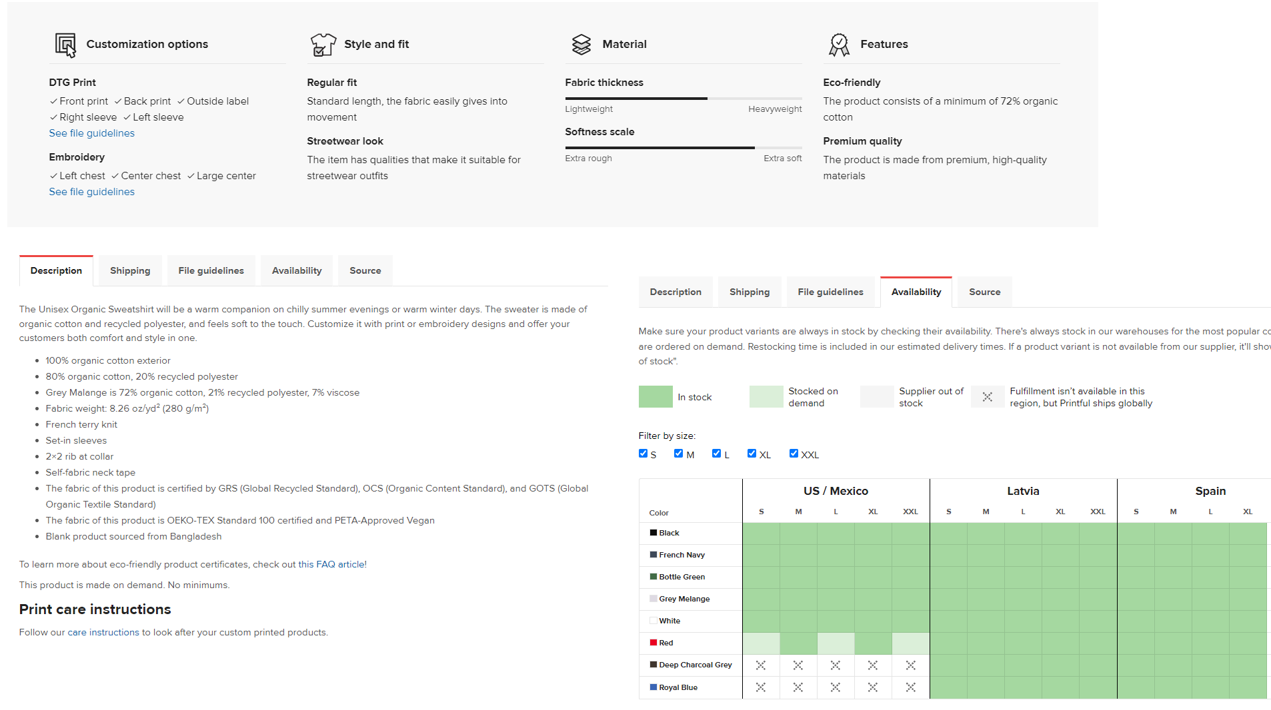Click the Softness scale bar

pyautogui.click(x=684, y=148)
